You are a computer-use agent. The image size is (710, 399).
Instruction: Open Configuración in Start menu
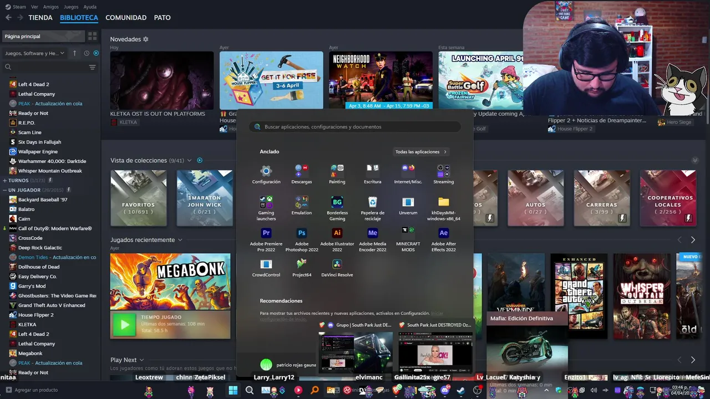[266, 174]
